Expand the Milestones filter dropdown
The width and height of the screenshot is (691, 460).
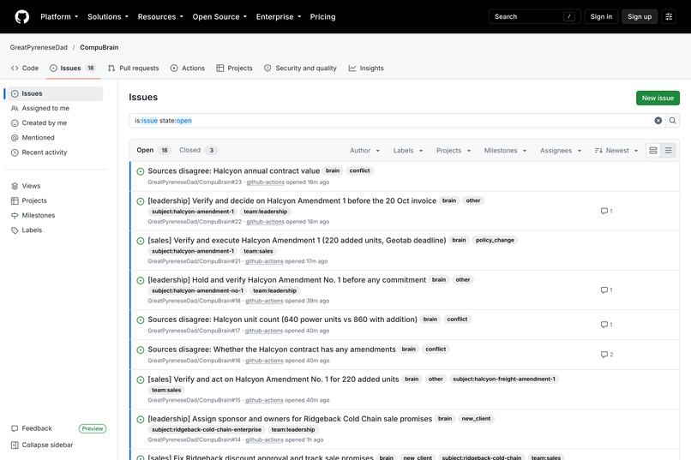(505, 151)
